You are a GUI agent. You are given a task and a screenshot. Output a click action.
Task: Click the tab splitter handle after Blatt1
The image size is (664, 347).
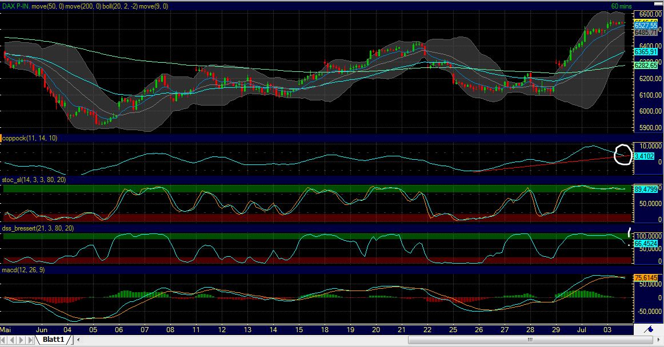(72, 340)
